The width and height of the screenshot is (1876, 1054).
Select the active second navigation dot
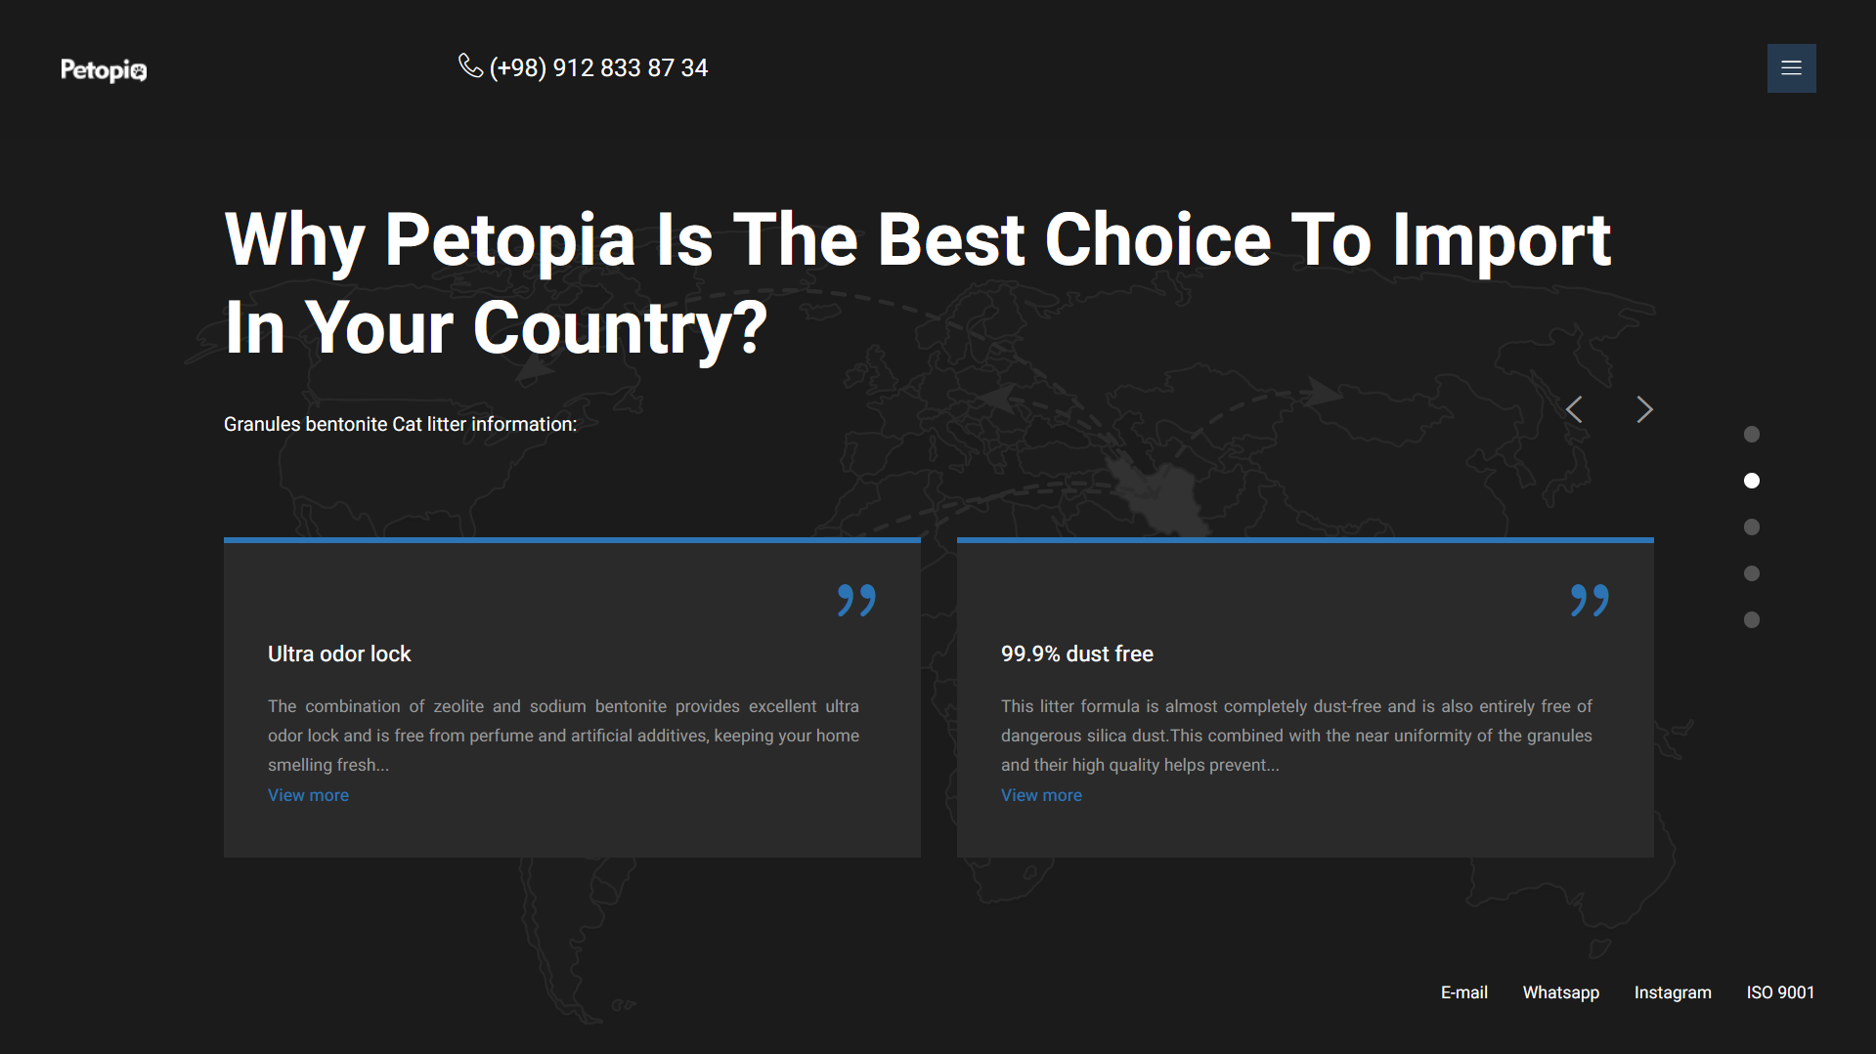[x=1752, y=481]
